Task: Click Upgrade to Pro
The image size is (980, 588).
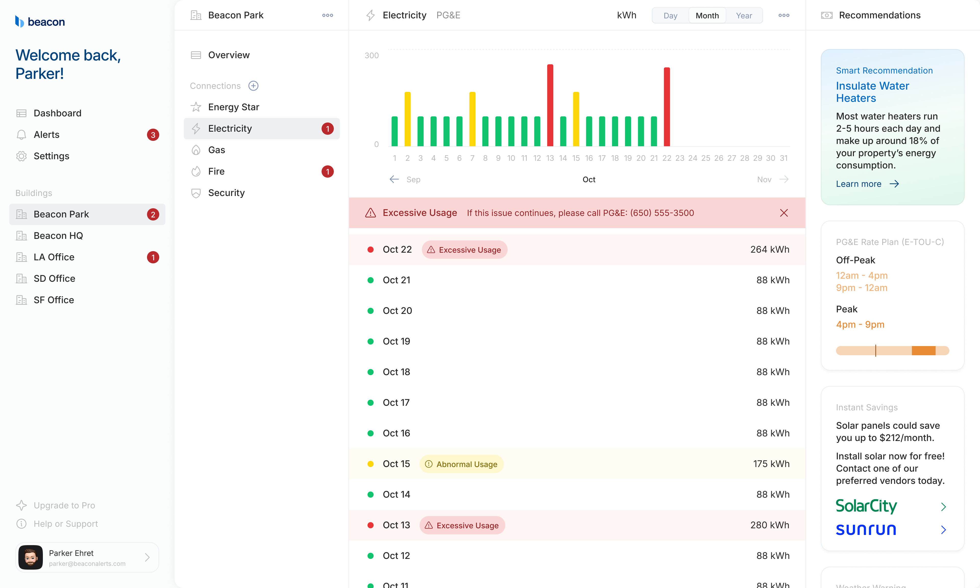Action: point(55,505)
